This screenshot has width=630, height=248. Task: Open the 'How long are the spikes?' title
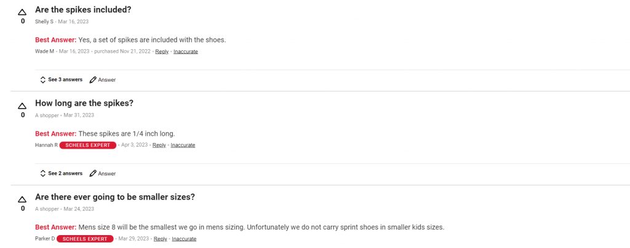pos(84,103)
